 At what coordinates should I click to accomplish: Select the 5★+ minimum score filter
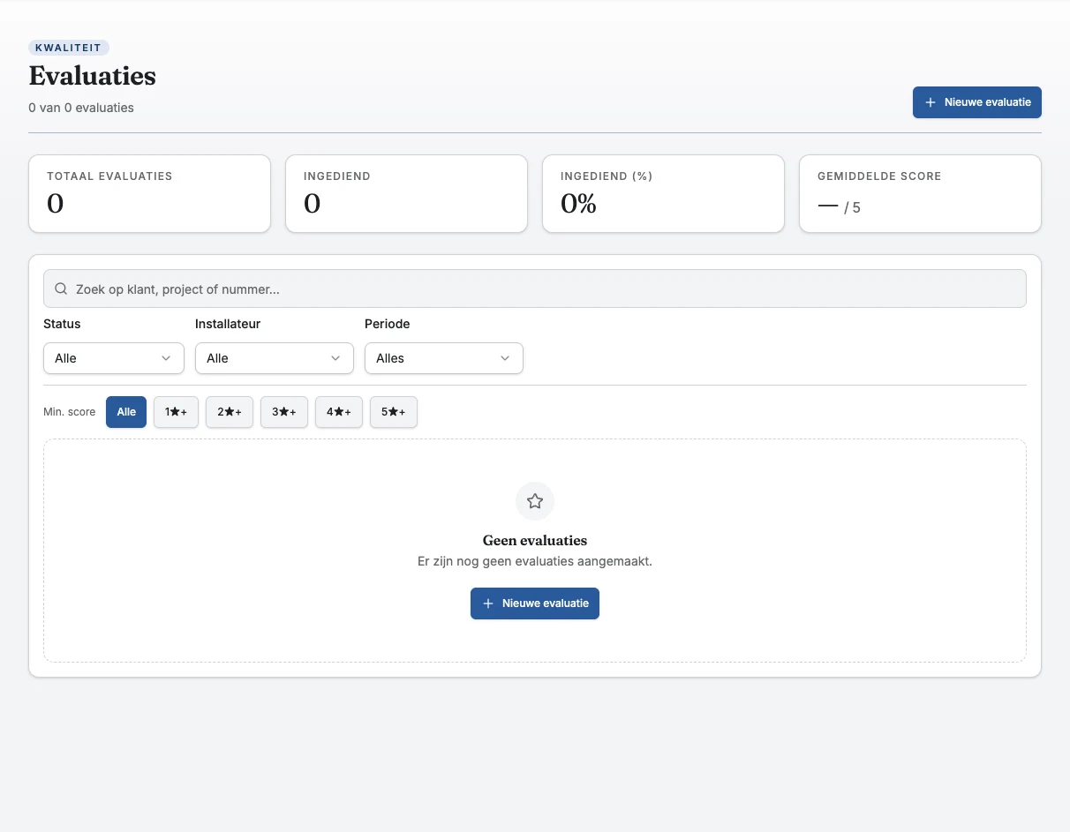(394, 412)
